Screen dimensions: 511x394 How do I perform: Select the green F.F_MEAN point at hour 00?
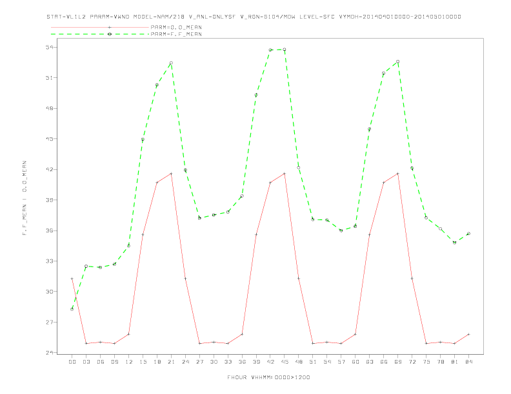tap(72, 309)
